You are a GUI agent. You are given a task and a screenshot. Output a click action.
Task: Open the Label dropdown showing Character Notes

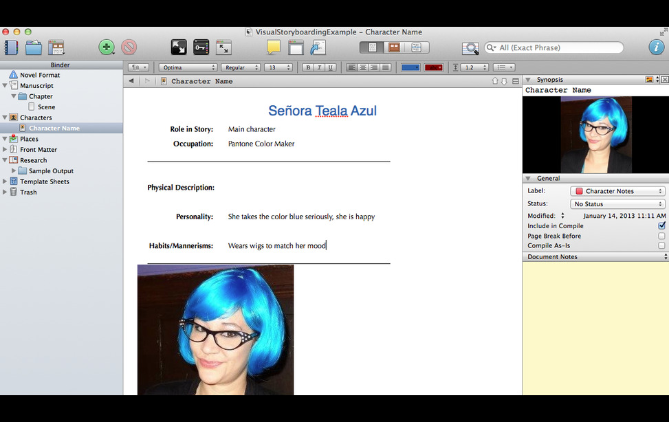click(x=617, y=191)
